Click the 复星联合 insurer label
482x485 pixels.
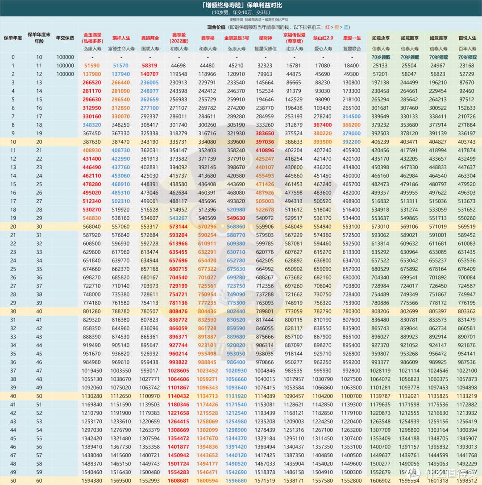(x=352, y=49)
